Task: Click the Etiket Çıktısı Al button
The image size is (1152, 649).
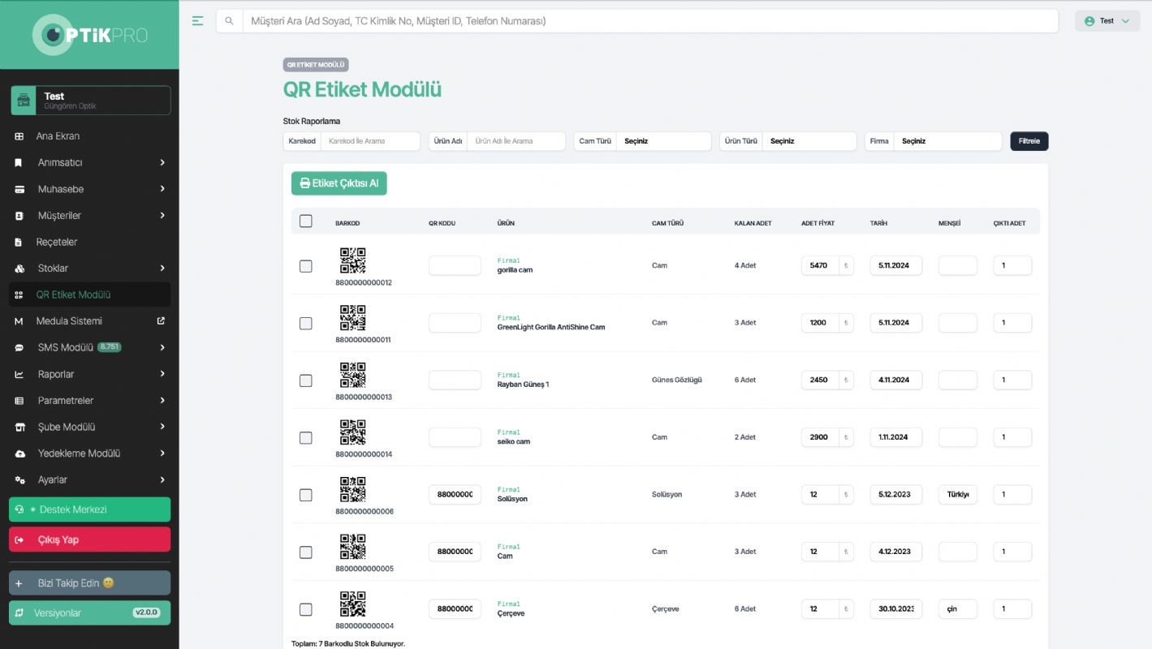Action: tap(339, 183)
